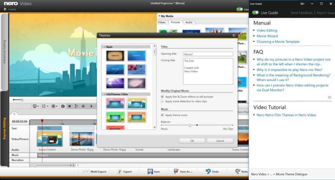This screenshot has height=180, width=335.
Task: Click the Undo arrow icon
Action: 208,171
